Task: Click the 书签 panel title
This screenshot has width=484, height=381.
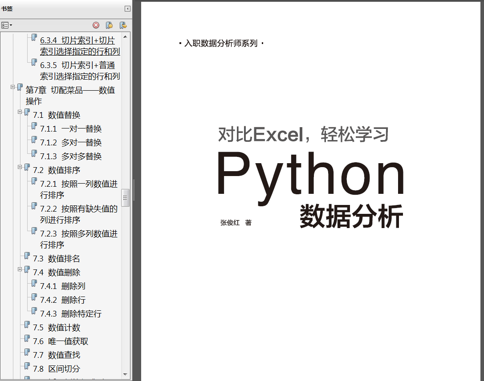Action: click(x=7, y=8)
